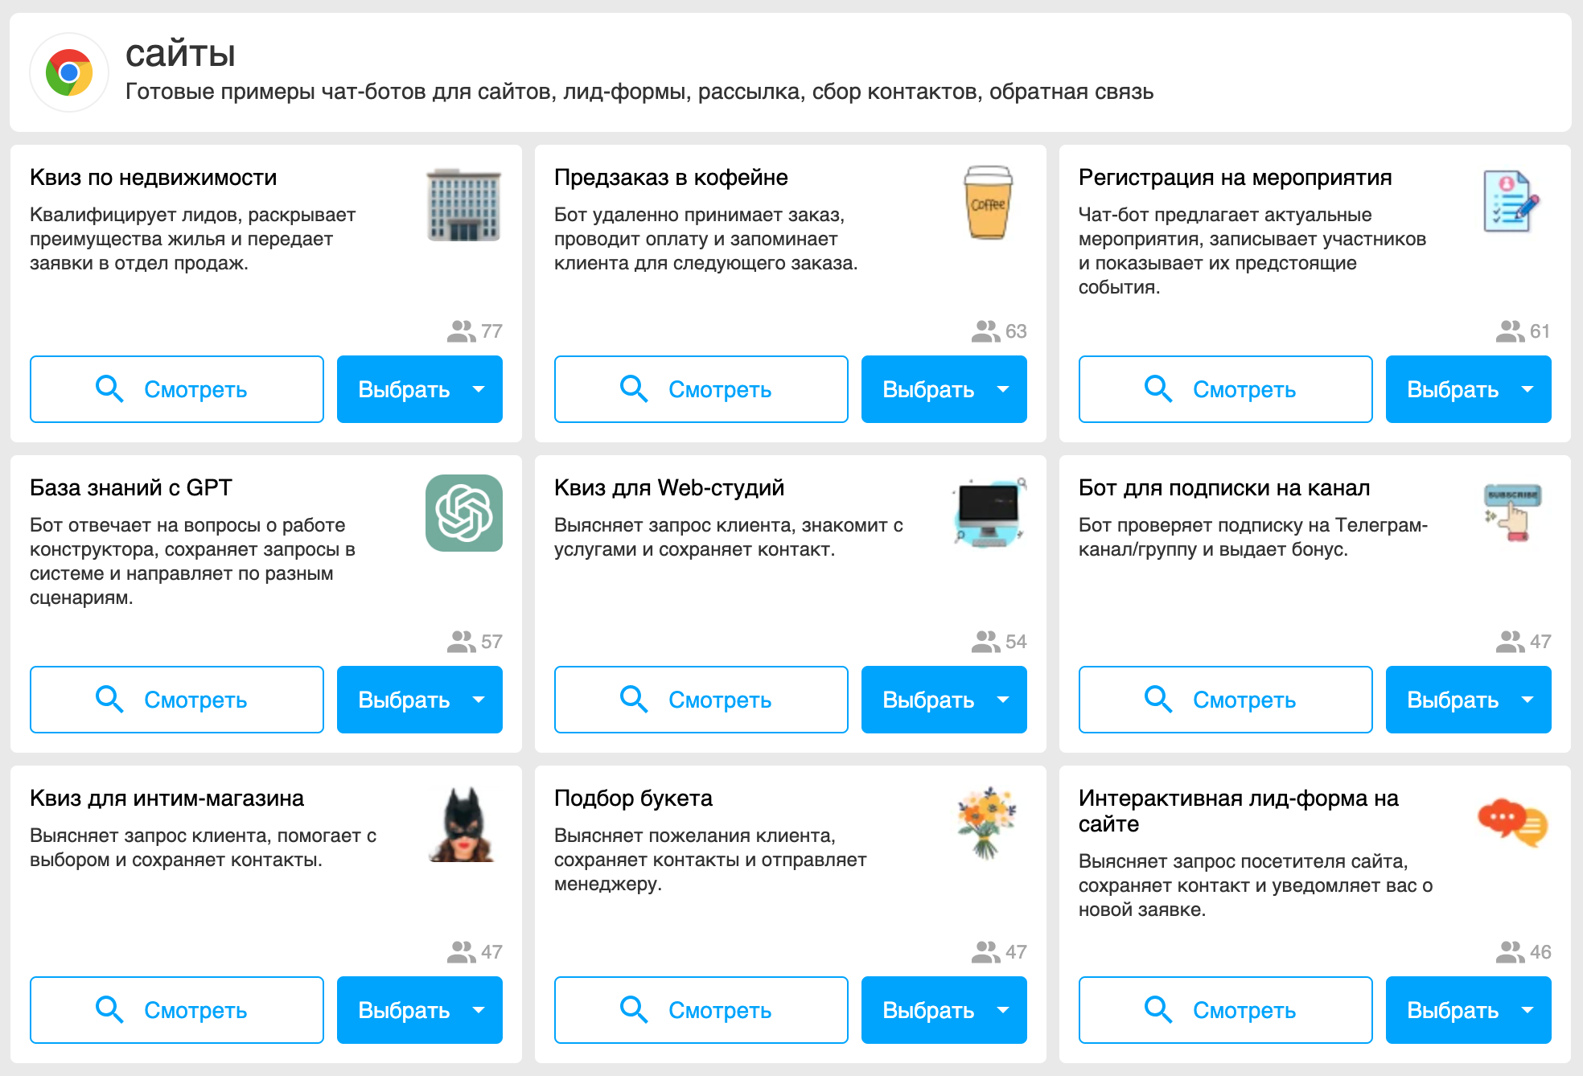Screen dimensions: 1583x1076
Task: Click the ChatGPT logo icon
Action: [464, 513]
